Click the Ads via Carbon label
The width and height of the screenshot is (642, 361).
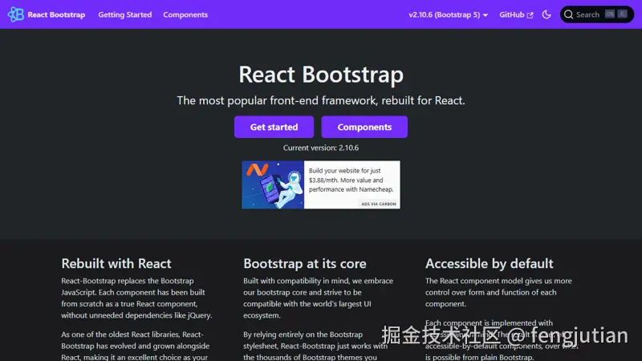coord(379,204)
